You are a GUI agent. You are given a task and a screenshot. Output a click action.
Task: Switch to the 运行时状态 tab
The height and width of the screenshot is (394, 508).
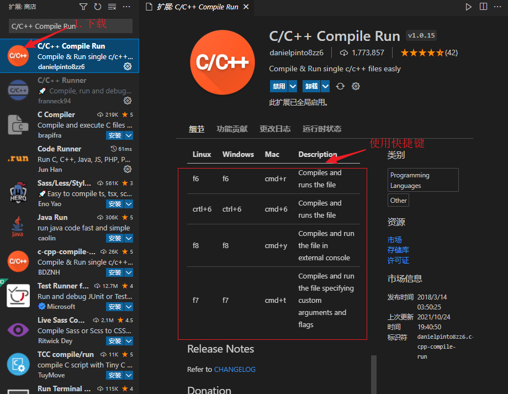[322, 129]
